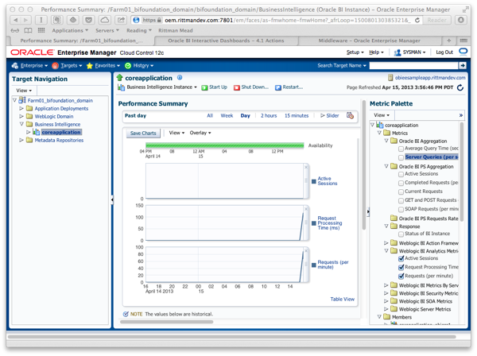Click the horizontal scrollbar below performance charts

click(166, 322)
